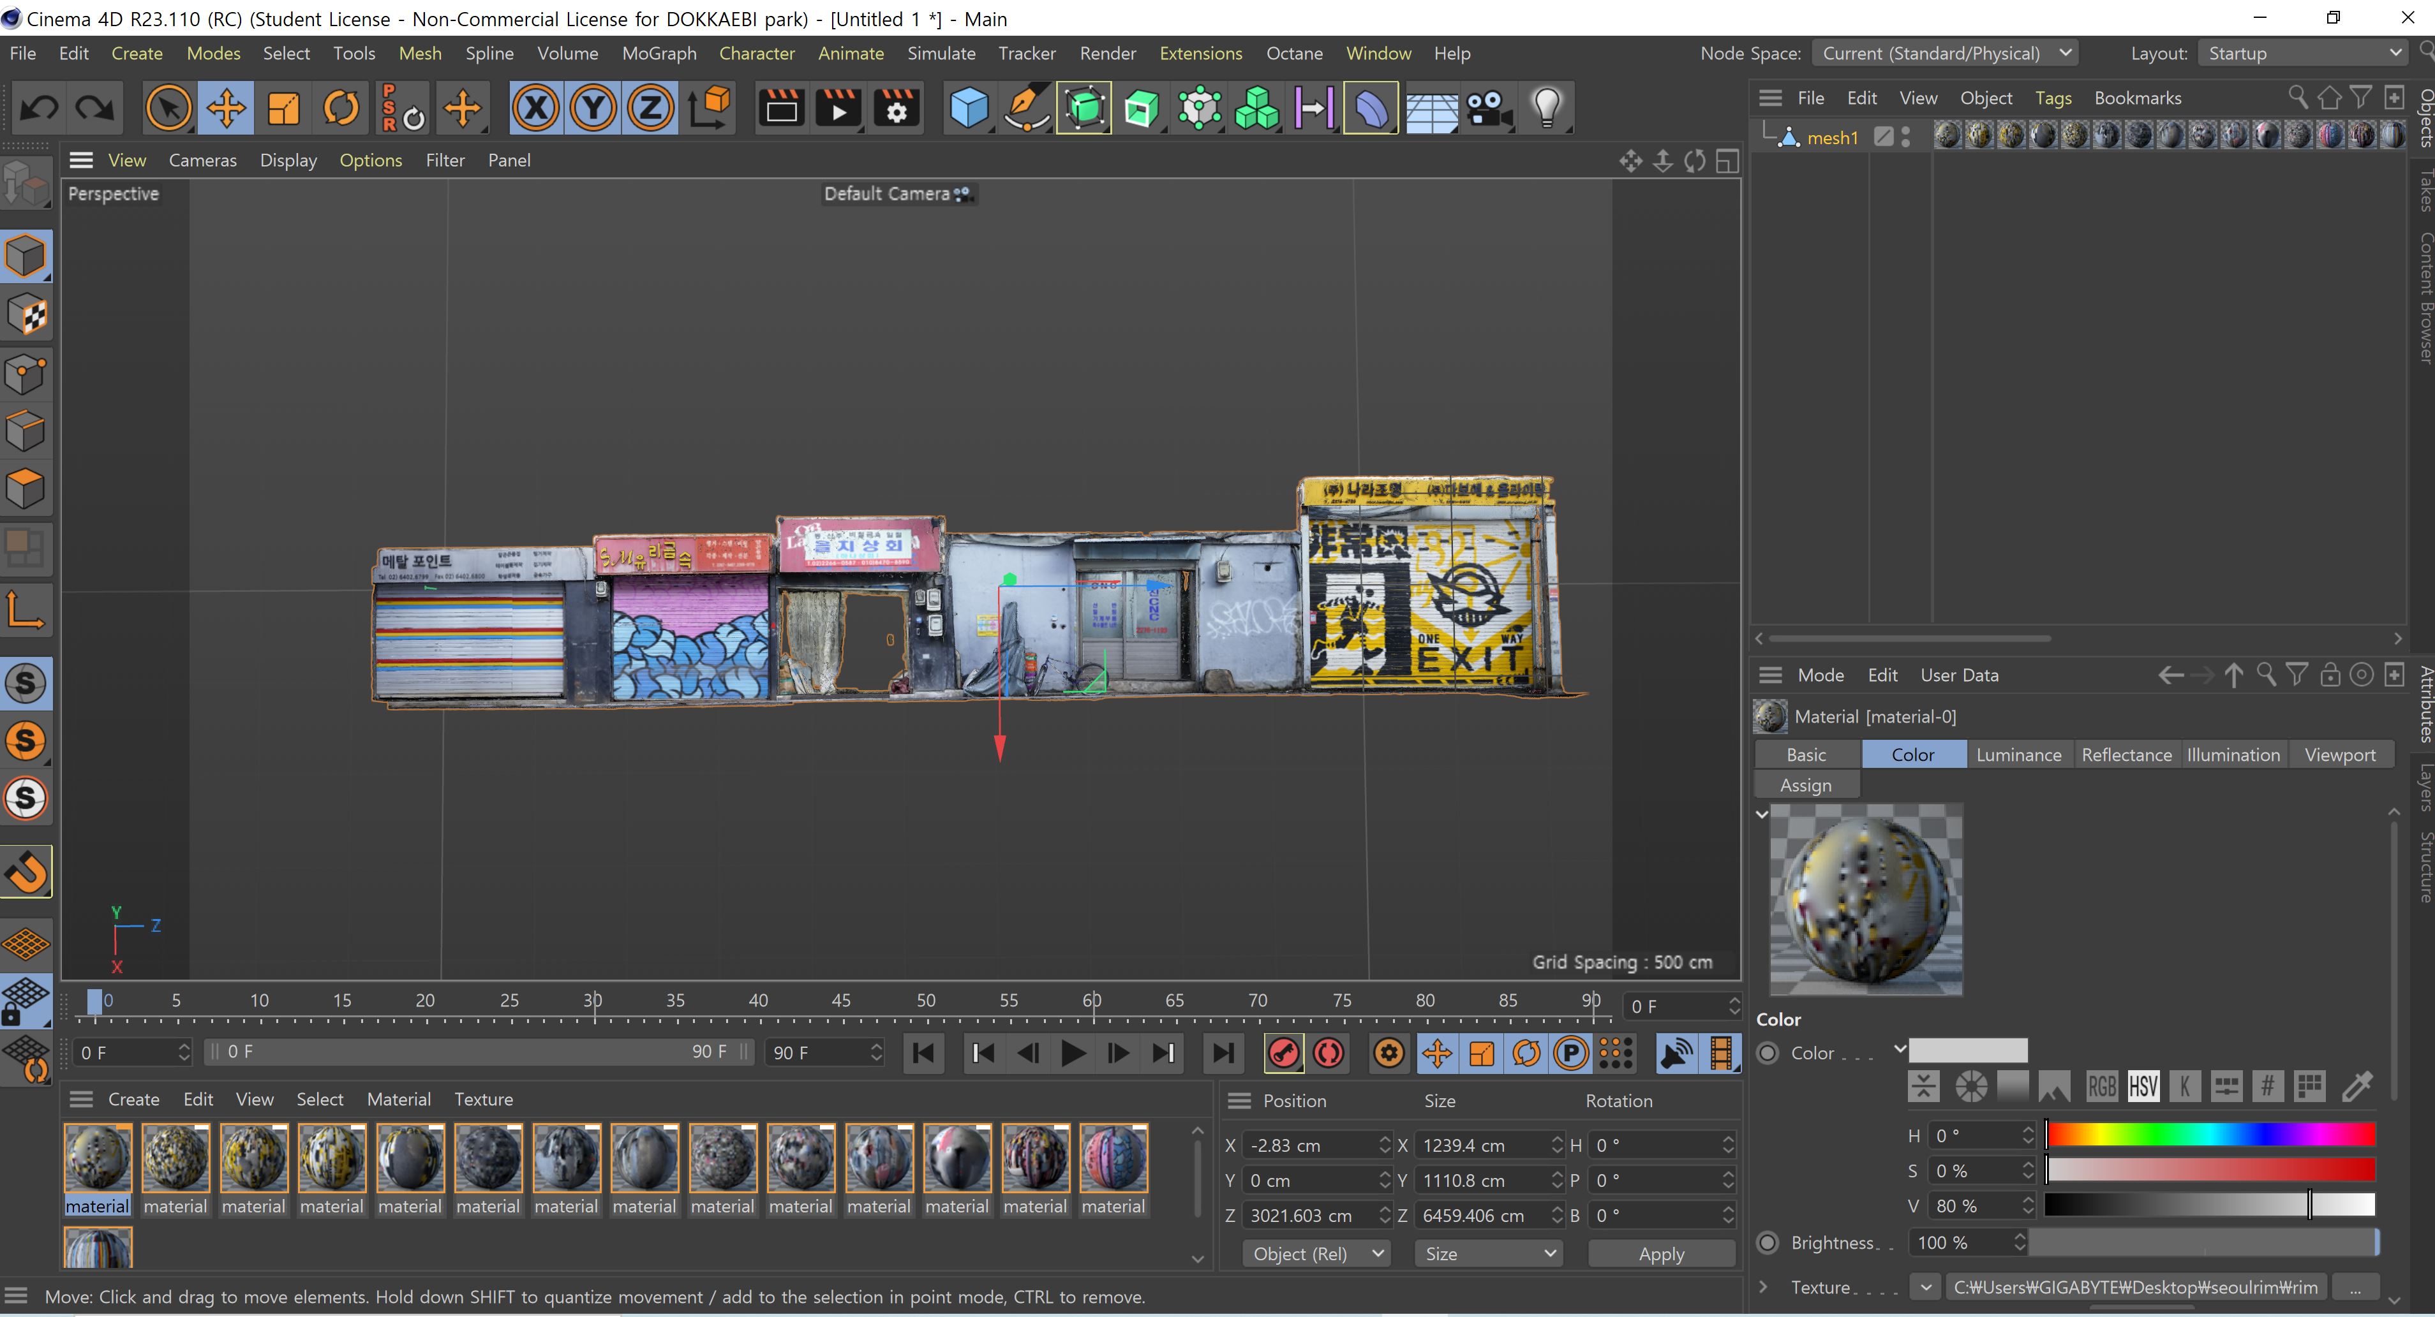This screenshot has height=1317, width=2435.
Task: Open the Bend deformer icon
Action: [1373, 108]
